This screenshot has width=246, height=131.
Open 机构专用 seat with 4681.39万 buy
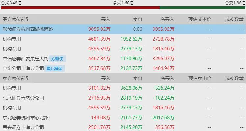pos(12,39)
